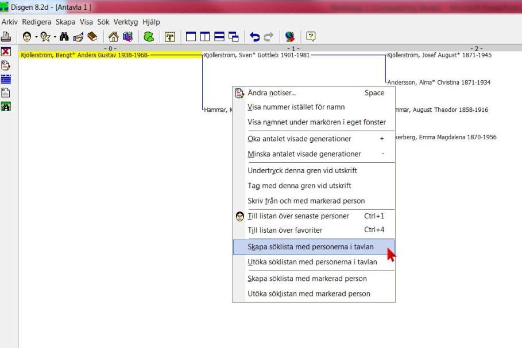Click the green binoculars sidebar icon
Screen dimensions: 522x348
coord(6,107)
